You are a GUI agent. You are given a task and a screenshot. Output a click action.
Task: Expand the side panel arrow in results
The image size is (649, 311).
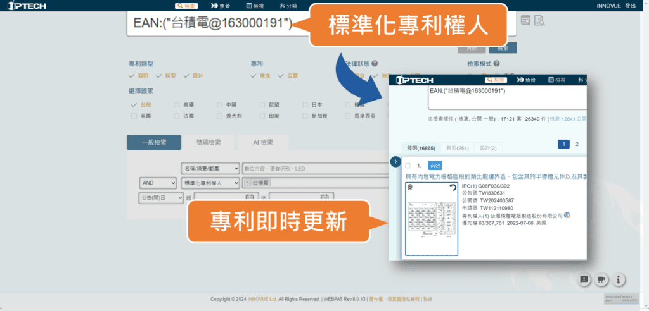395,162
